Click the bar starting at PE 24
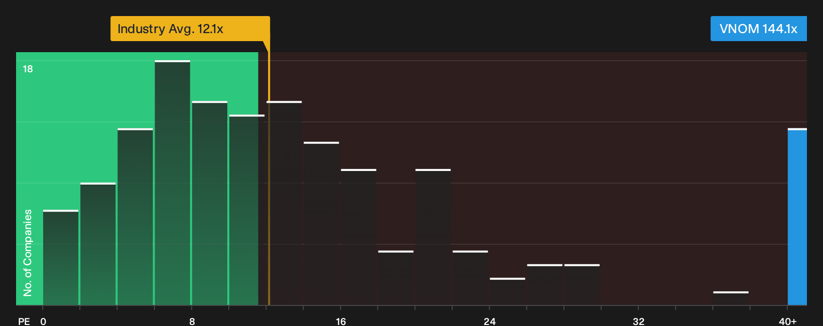The height and width of the screenshot is (326, 823). click(x=507, y=291)
